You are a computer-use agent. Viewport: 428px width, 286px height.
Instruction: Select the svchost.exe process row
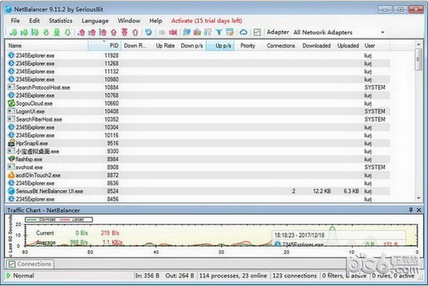click(198, 167)
